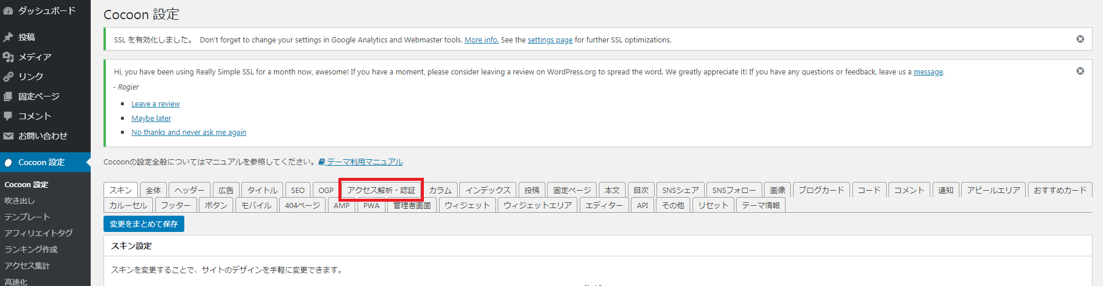
Task: Select the アピールエリア tab
Action: coord(993,190)
